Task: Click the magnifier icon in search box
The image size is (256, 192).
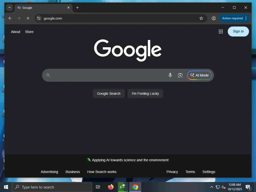Action: pos(48,75)
